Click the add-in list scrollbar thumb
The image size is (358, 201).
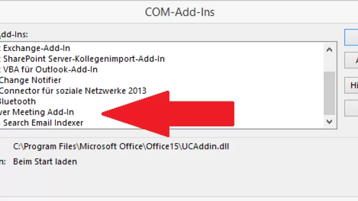pos(330,93)
